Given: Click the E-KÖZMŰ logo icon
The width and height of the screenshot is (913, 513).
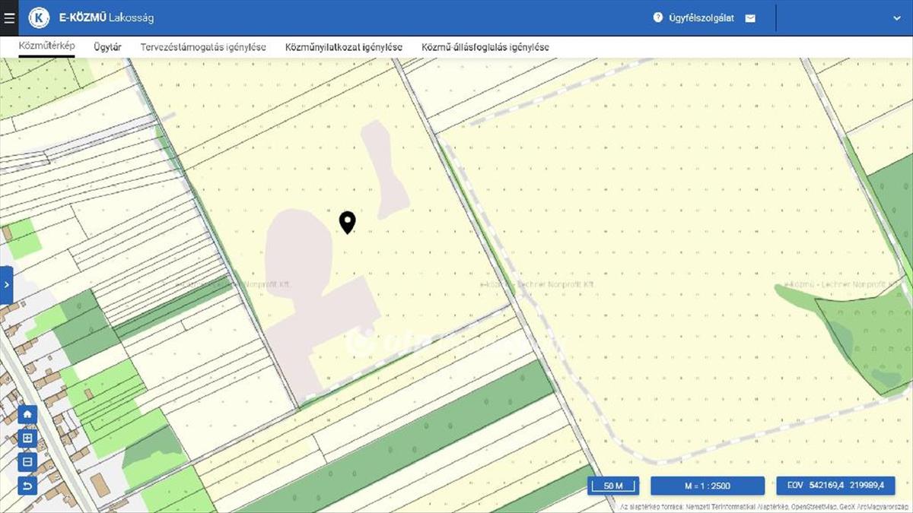Looking at the screenshot, I should click(x=39, y=17).
